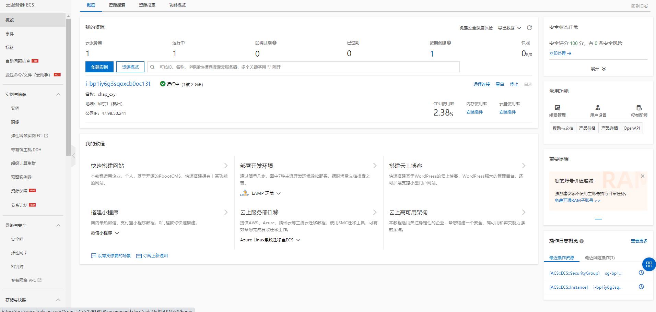Open 搭建云上博客 tutorial arrow
The width and height of the screenshot is (656, 312).
point(524,166)
